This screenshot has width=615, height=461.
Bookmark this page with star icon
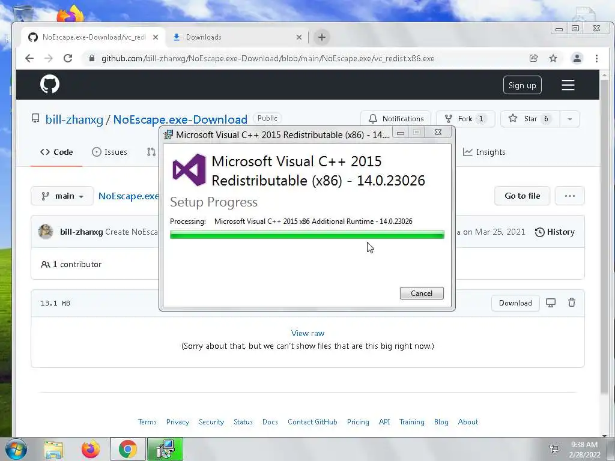553,58
